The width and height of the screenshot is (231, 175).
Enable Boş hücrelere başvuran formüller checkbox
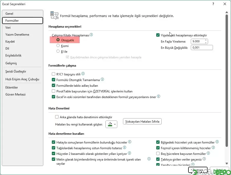[158, 154]
